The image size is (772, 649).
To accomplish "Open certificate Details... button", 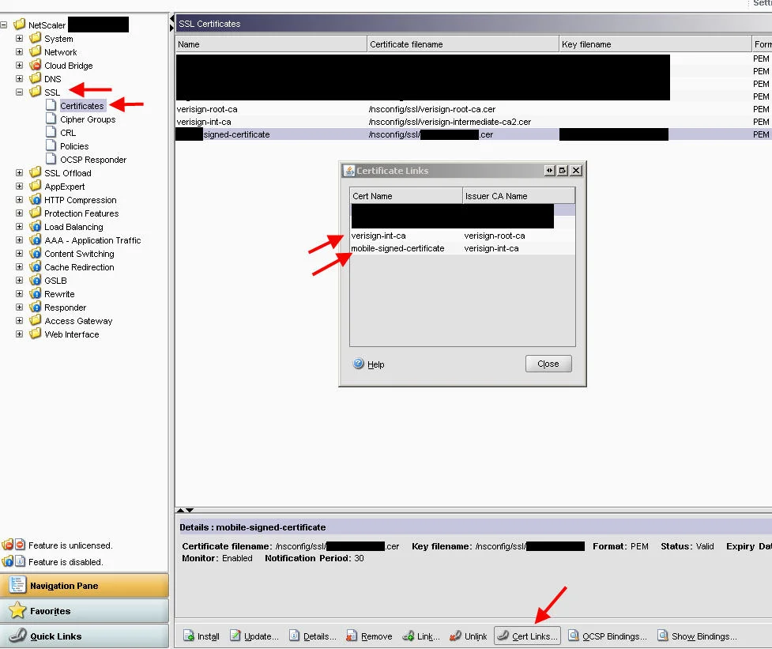I will (313, 636).
